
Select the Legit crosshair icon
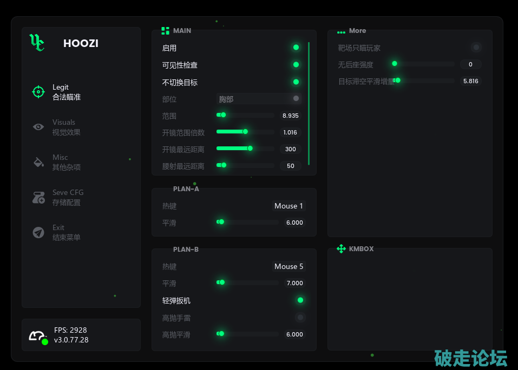38,92
